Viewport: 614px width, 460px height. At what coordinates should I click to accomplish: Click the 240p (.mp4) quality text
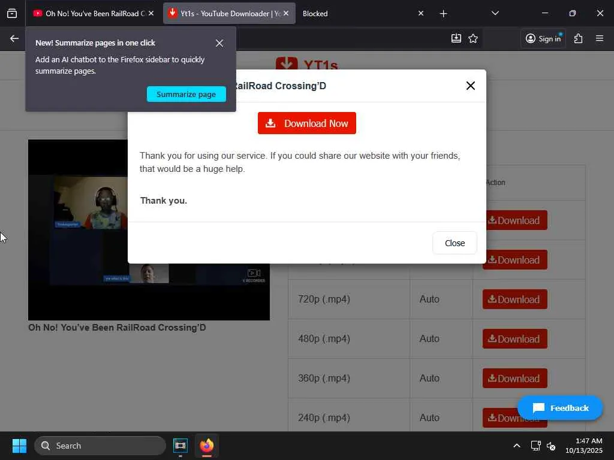pyautogui.click(x=324, y=417)
